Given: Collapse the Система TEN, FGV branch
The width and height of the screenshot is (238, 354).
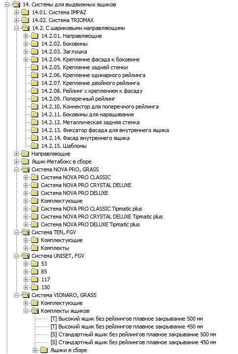Looking at the screenshot, I should pos(16,233).
